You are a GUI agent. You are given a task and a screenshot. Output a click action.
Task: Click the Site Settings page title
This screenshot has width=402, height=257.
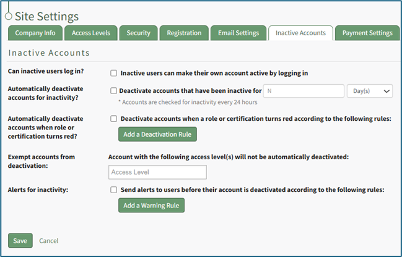click(46, 16)
